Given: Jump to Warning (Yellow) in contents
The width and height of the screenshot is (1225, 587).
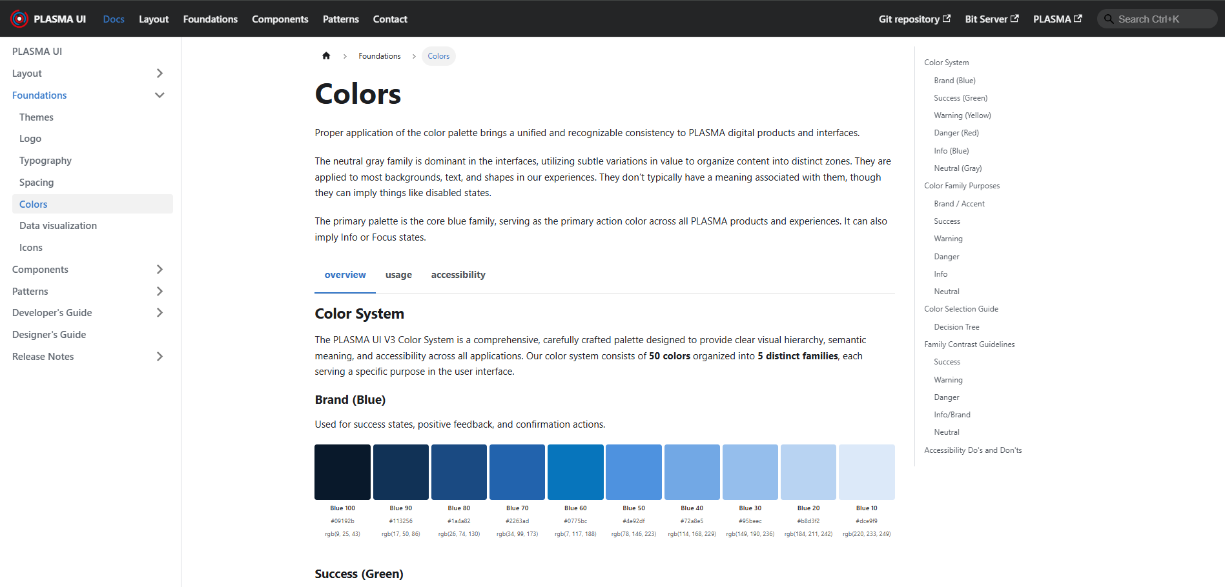Looking at the screenshot, I should pyautogui.click(x=962, y=115).
